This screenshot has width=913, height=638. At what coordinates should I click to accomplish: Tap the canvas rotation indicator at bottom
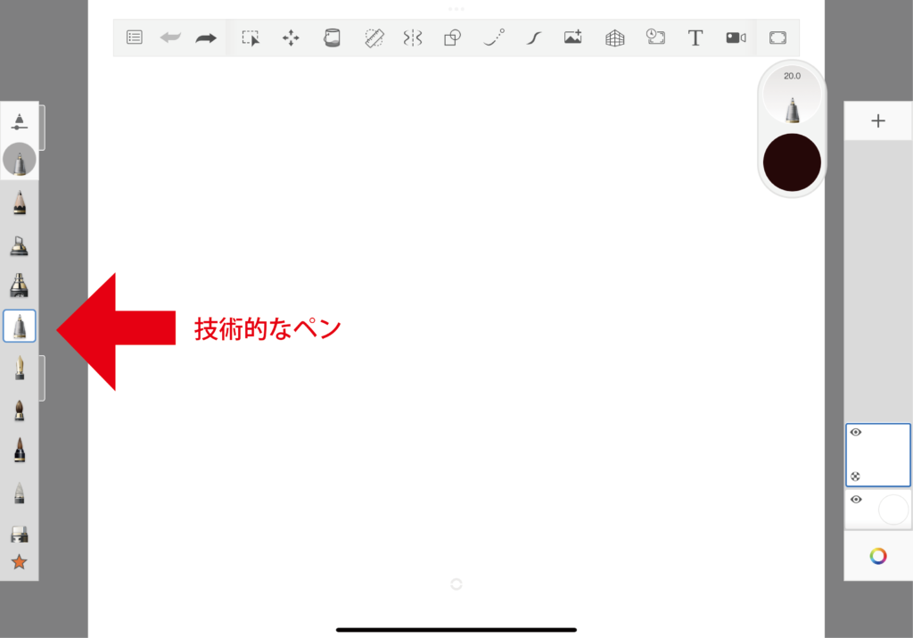pyautogui.click(x=456, y=584)
